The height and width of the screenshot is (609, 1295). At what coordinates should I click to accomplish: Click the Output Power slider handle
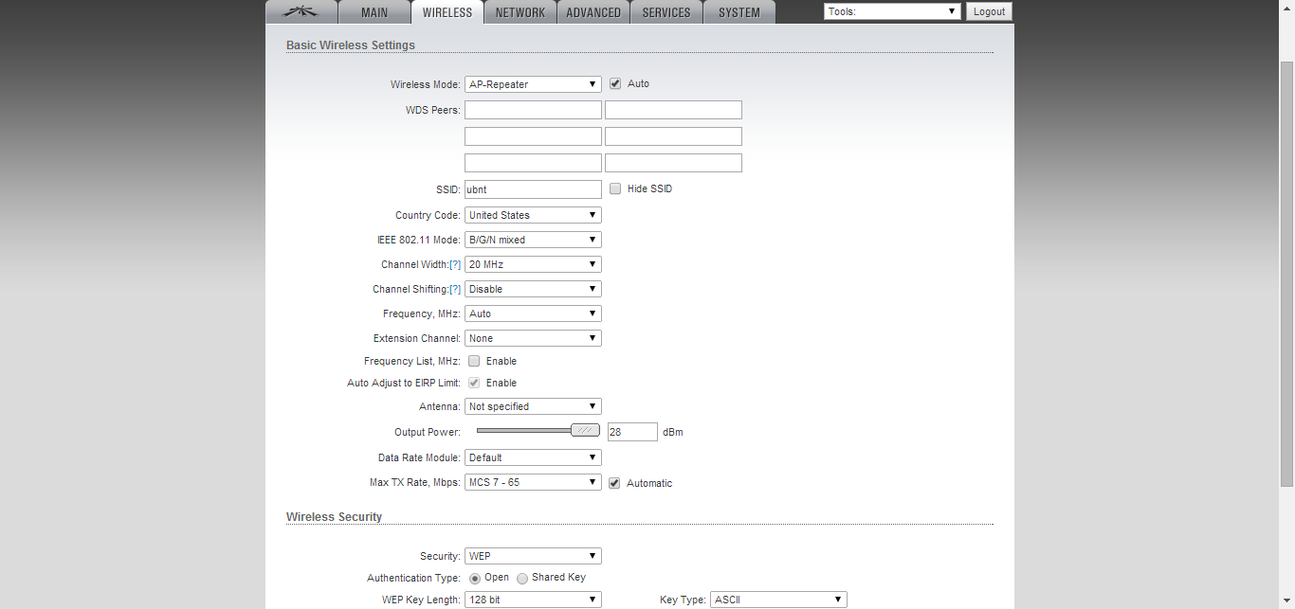tap(586, 430)
